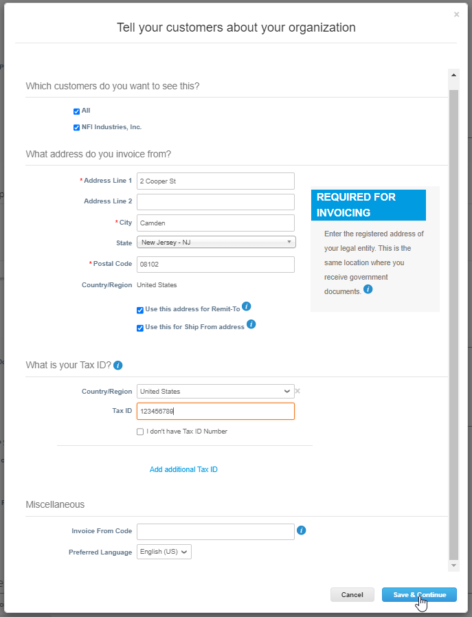
Task: Check I don't have Tax ID Number
Action: [140, 431]
